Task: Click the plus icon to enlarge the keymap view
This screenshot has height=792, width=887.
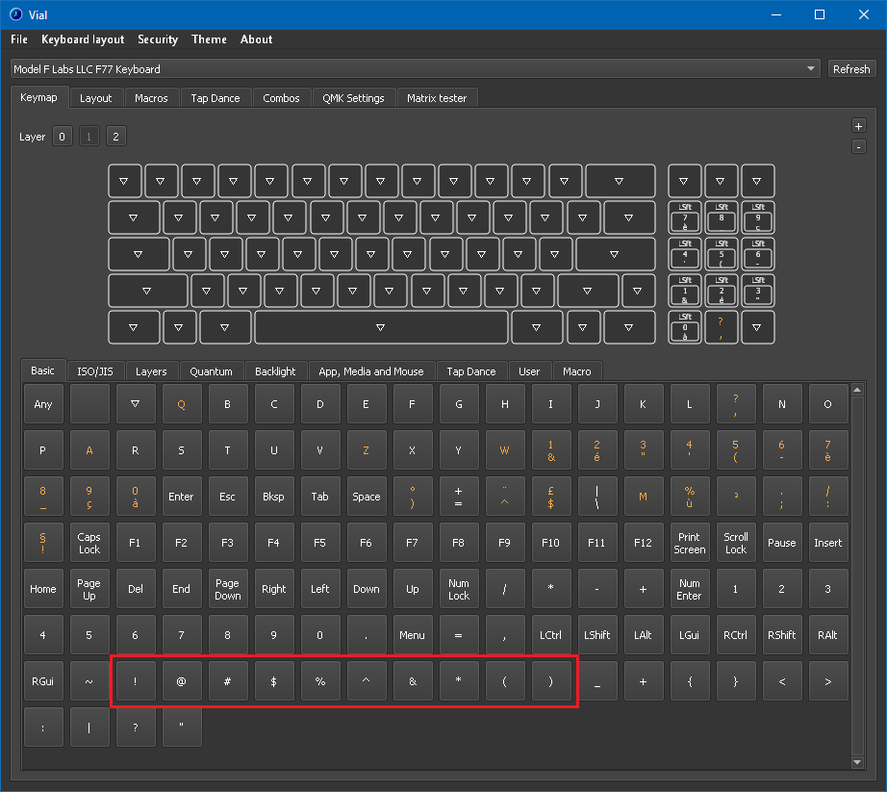Action: point(857,125)
